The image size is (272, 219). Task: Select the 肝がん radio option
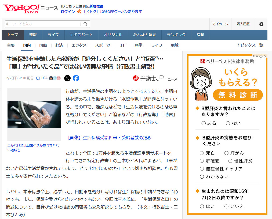226,153
